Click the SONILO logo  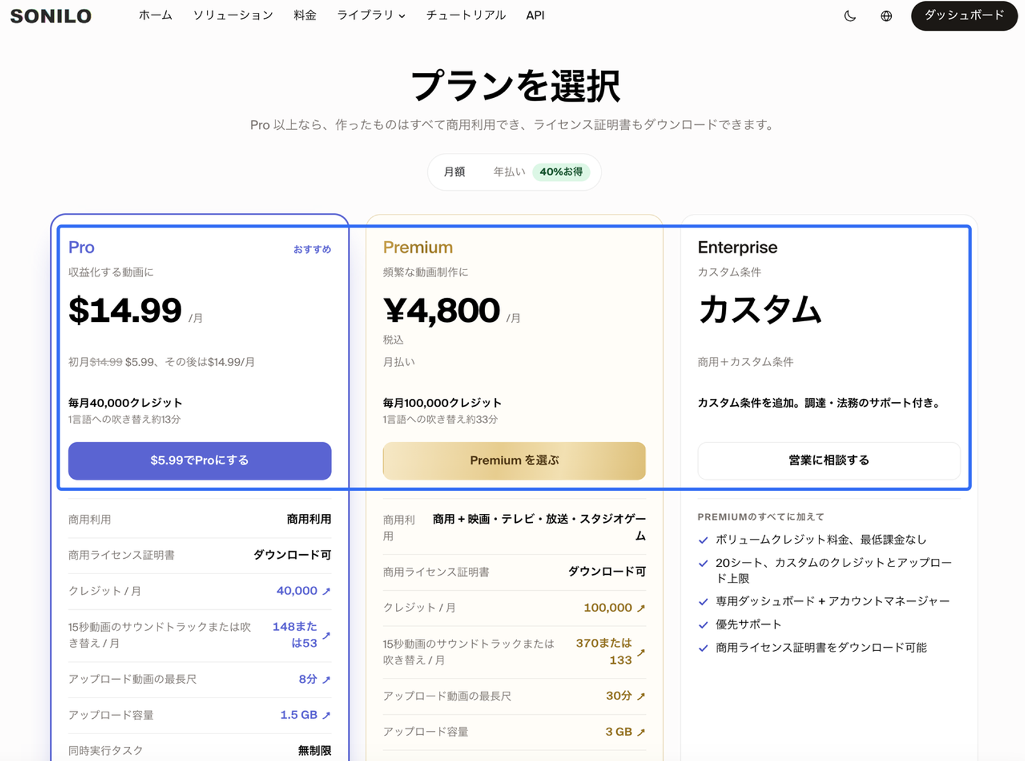[x=51, y=16]
